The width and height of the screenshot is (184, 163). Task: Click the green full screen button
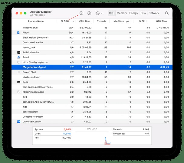(25, 13)
